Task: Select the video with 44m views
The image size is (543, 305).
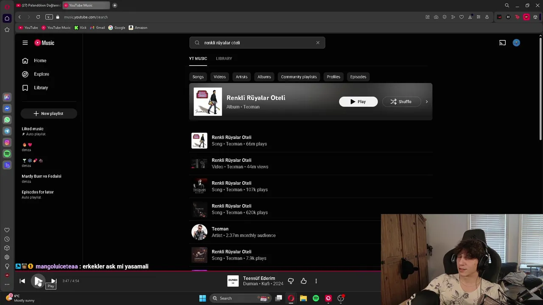Action: tap(311, 164)
